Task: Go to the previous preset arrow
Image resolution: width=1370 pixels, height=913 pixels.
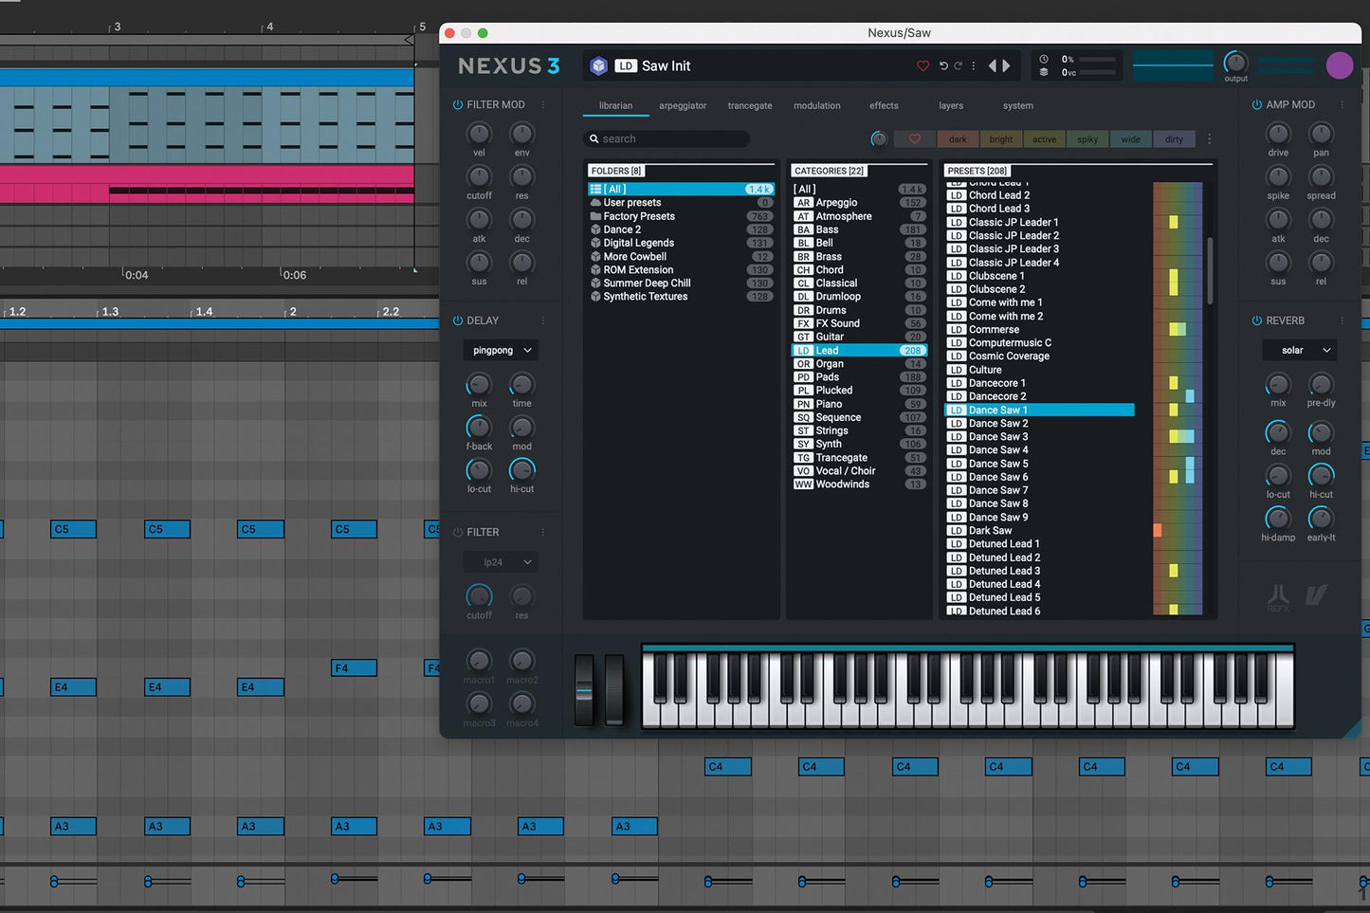Action: (x=993, y=65)
